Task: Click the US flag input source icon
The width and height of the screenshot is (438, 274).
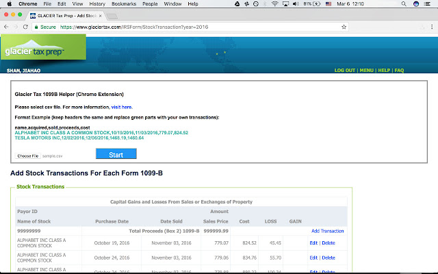Action: point(328,4)
